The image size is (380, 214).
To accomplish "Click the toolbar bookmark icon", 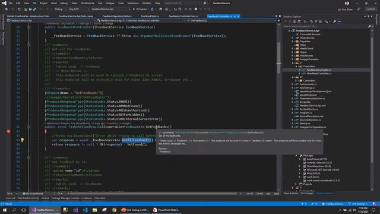I will (196, 10).
